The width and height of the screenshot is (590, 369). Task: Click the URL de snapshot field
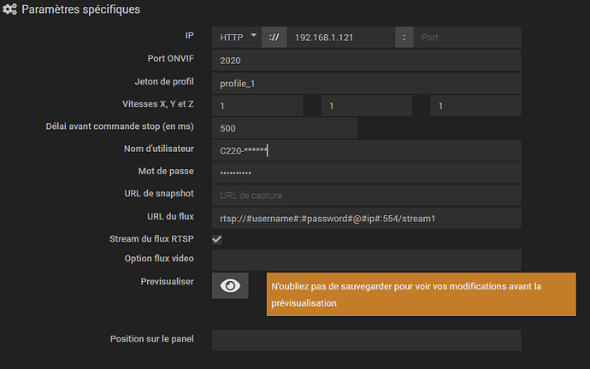367,196
